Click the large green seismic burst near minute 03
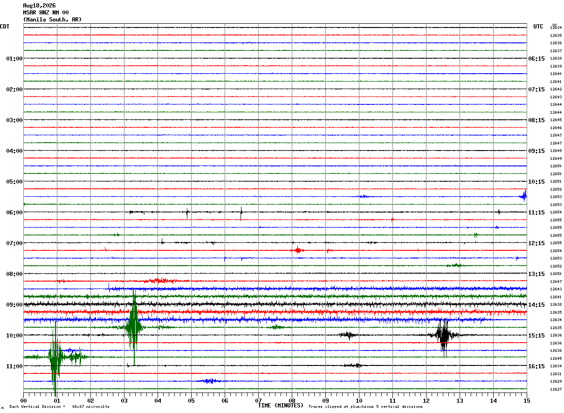Image resolution: width=564 pixels, height=413 pixels. [x=134, y=327]
